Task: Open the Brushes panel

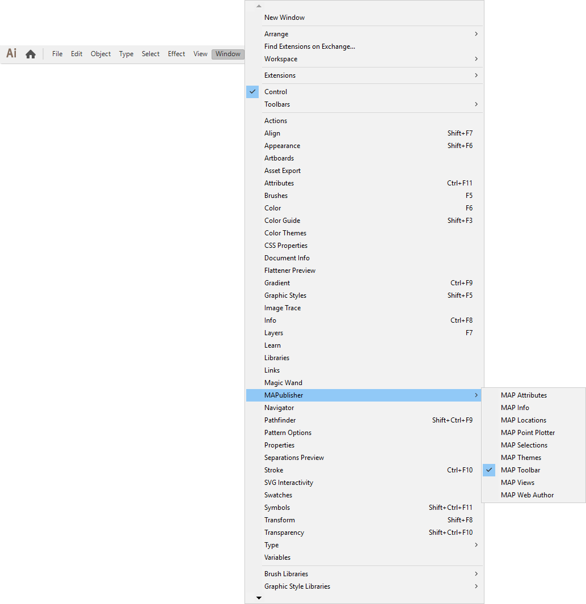Action: click(x=364, y=195)
